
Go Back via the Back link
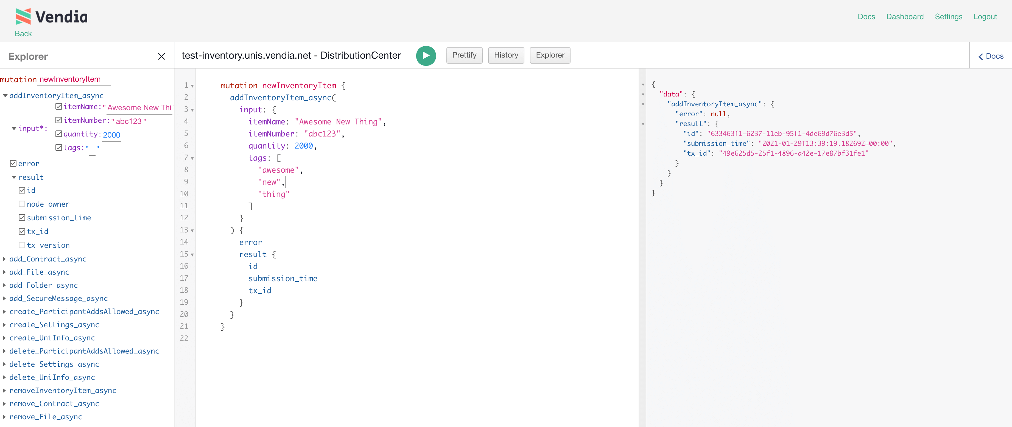click(23, 34)
